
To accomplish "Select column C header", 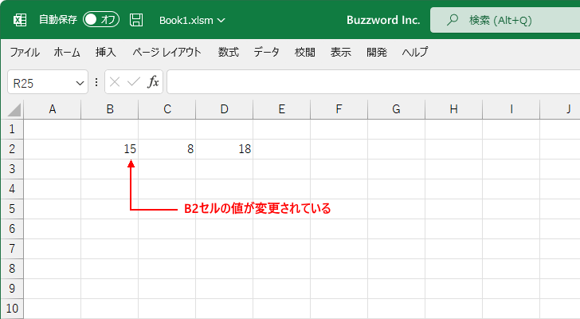I will tap(167, 109).
